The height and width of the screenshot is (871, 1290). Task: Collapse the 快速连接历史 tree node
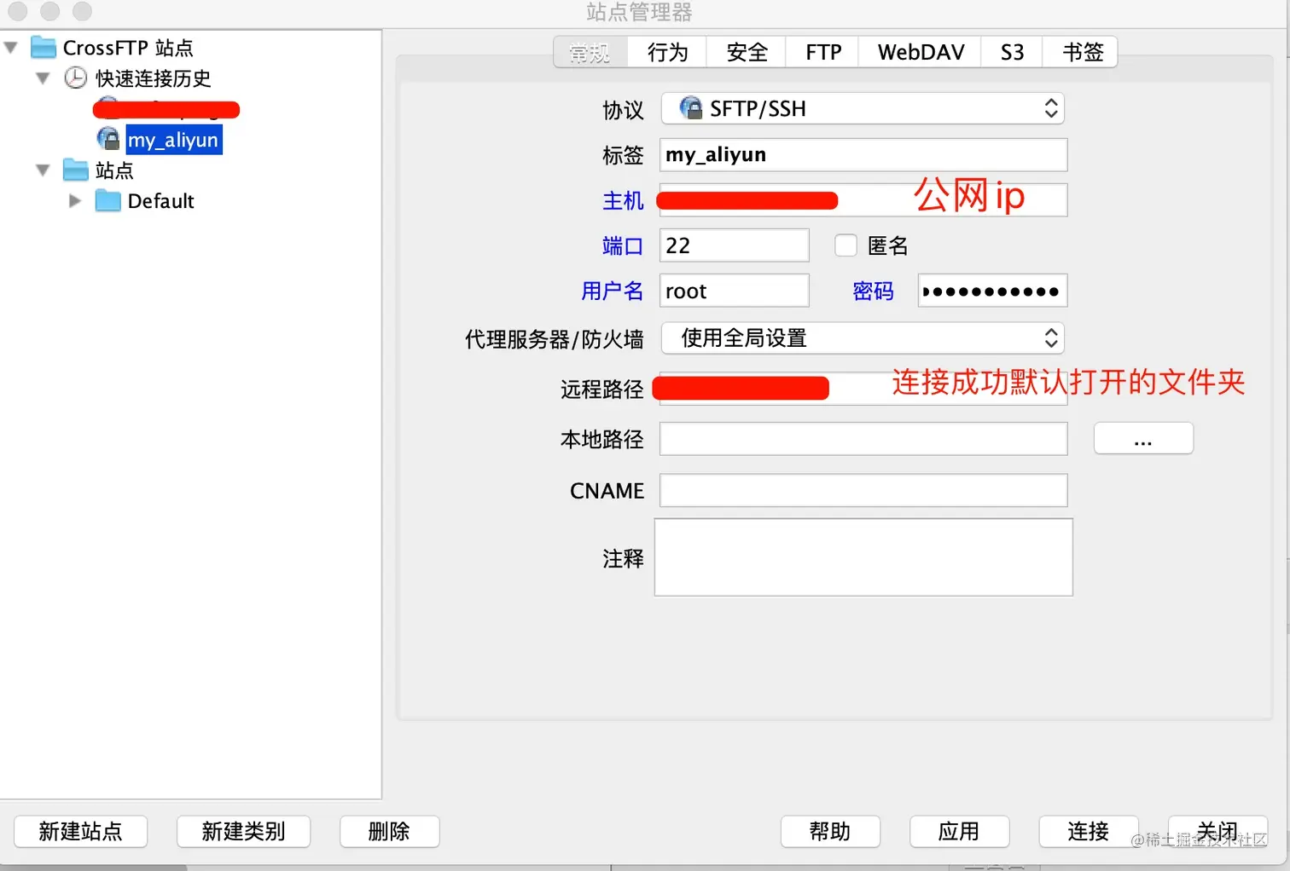tap(44, 78)
